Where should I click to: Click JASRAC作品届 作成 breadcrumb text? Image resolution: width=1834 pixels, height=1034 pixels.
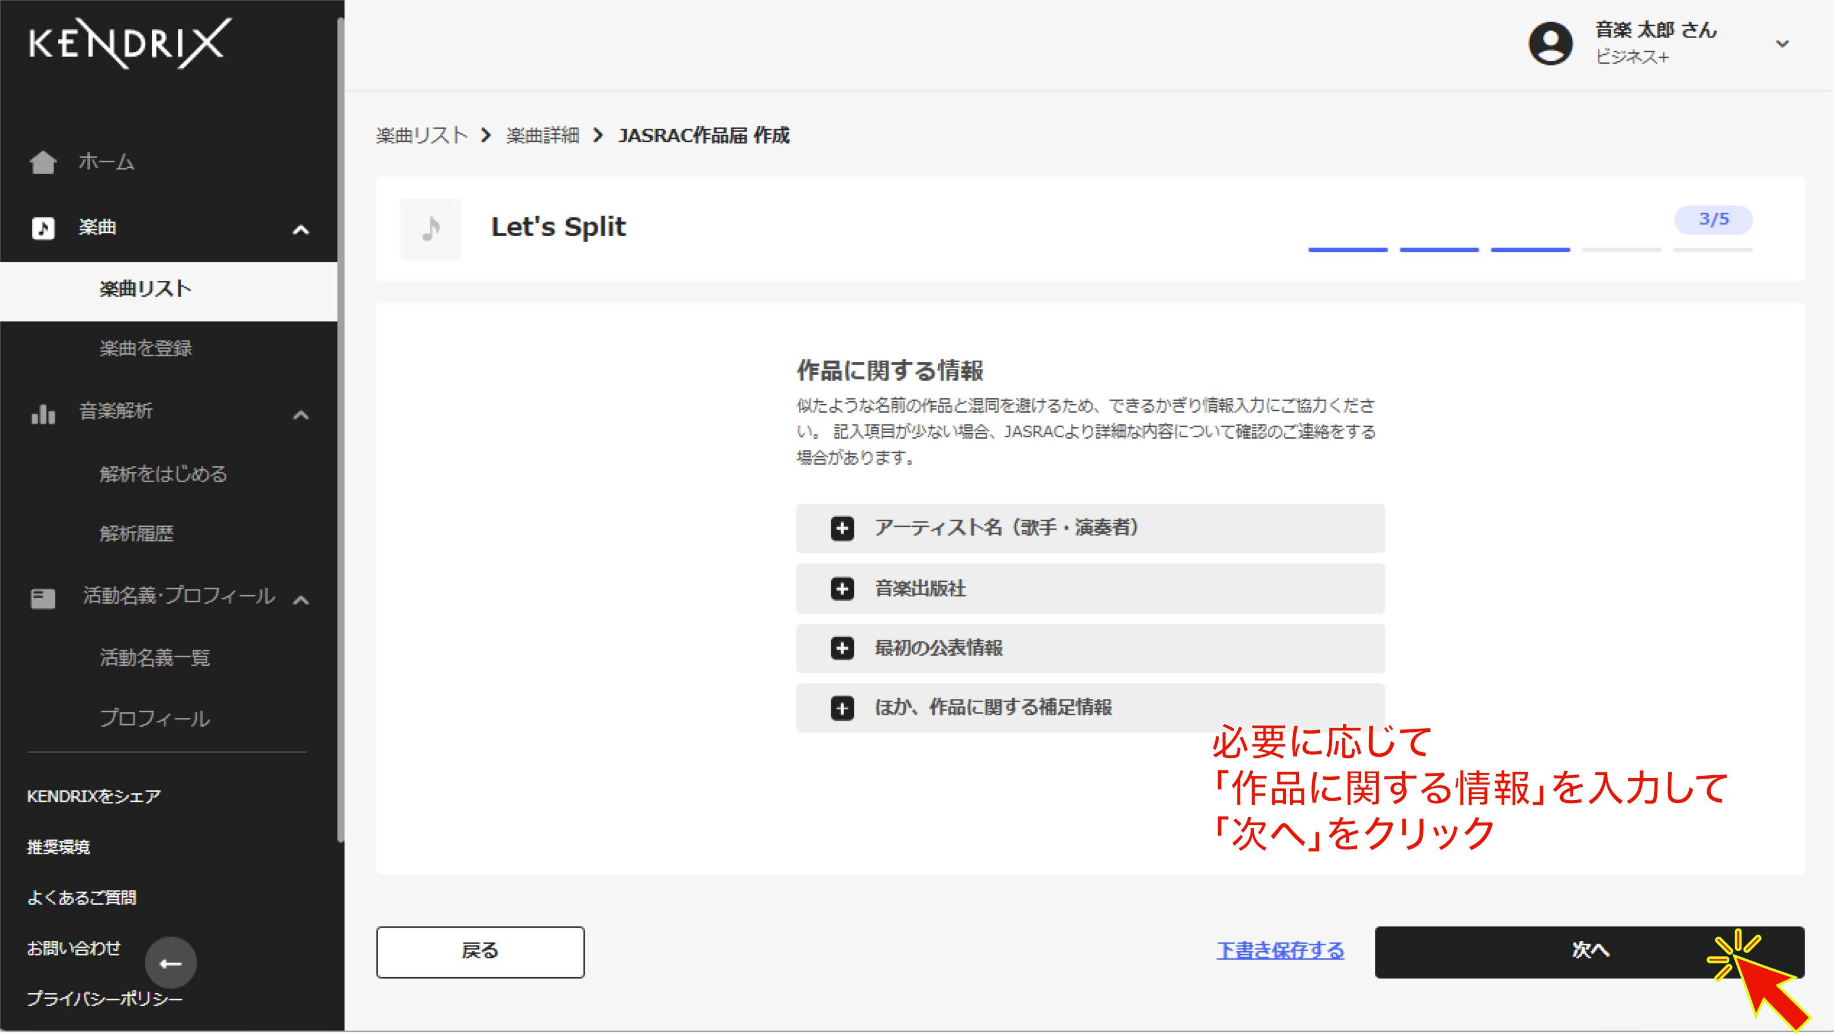(703, 135)
